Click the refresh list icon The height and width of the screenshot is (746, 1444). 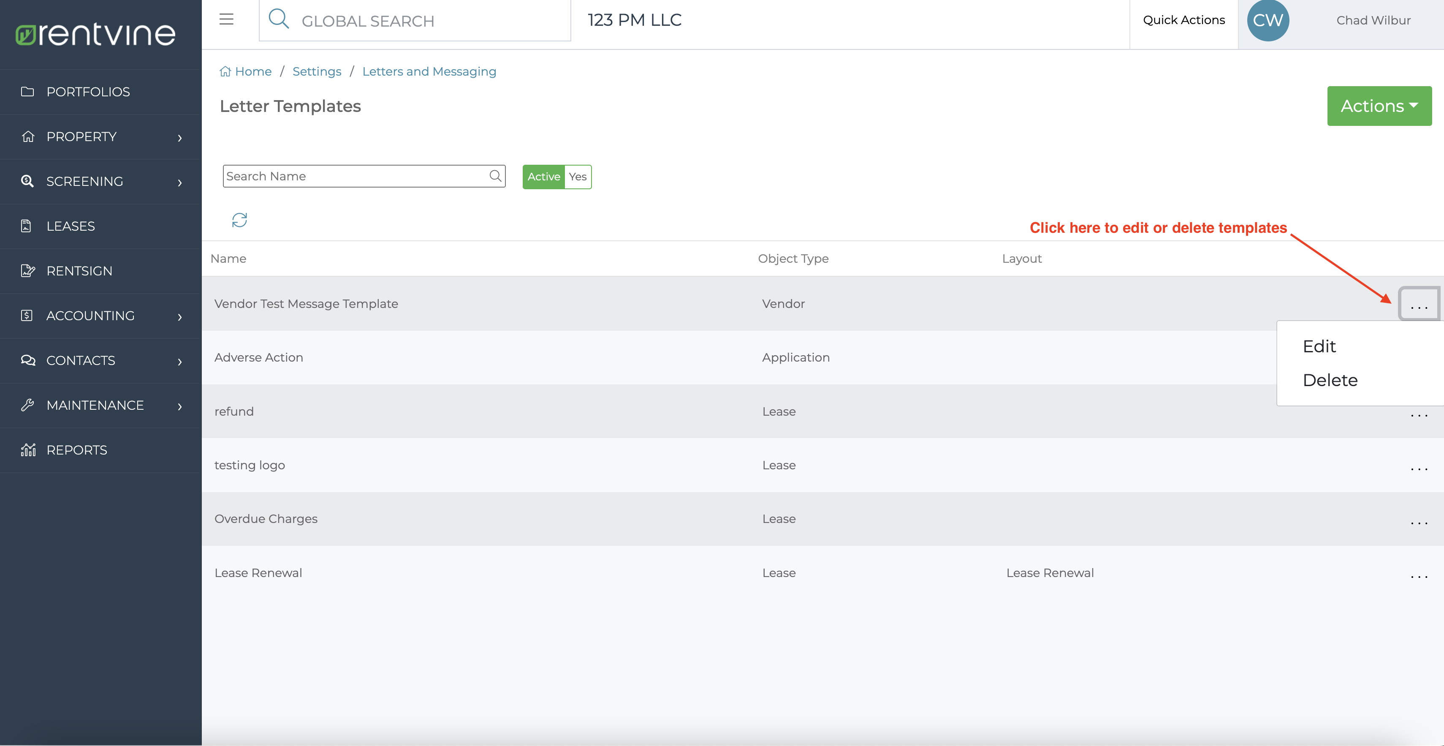click(239, 220)
